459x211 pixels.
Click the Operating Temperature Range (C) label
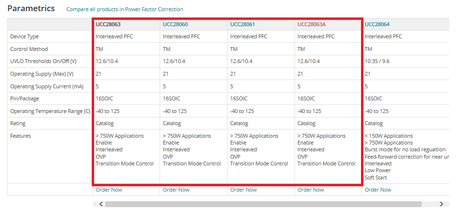[x=50, y=111]
